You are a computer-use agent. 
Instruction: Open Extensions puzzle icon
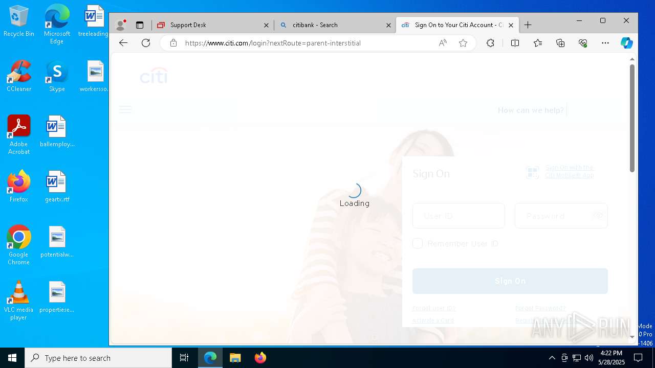click(490, 43)
